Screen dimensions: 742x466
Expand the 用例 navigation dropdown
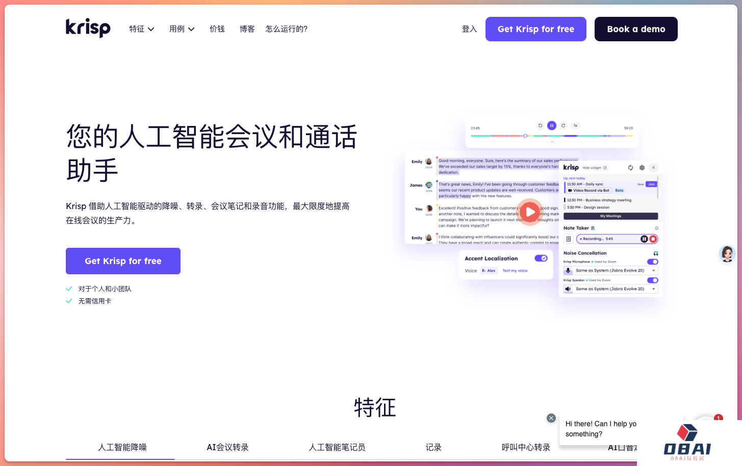182,29
